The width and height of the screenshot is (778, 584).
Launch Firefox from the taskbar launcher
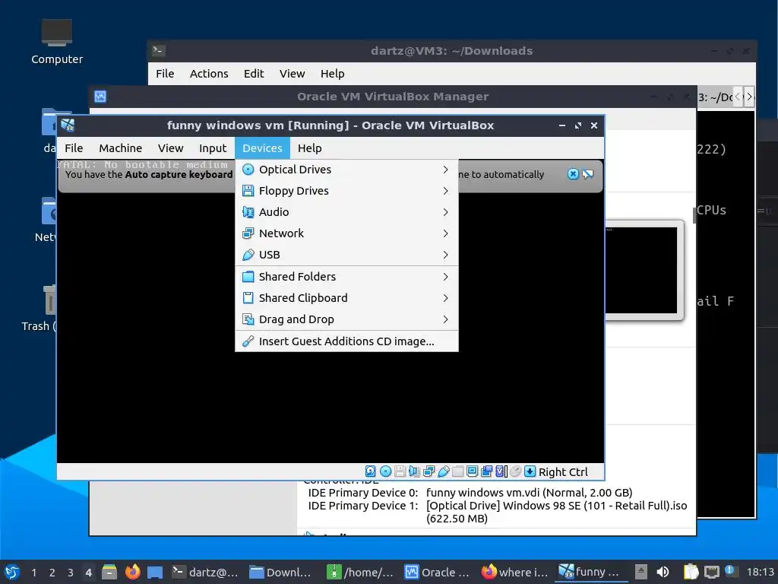pos(132,572)
